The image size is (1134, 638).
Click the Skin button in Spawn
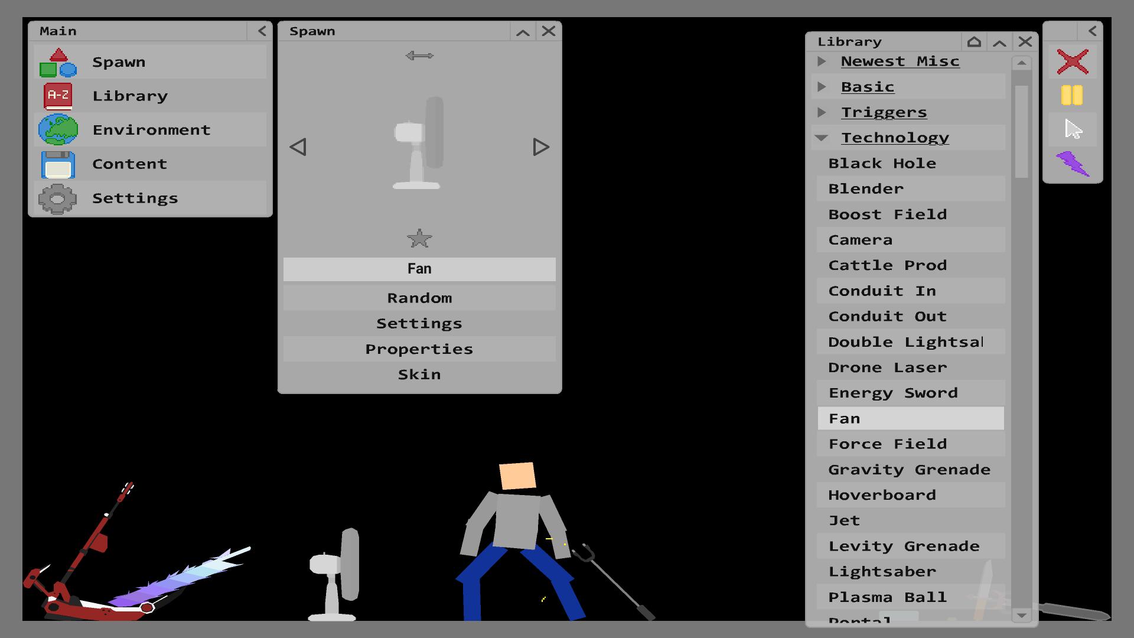pos(419,374)
